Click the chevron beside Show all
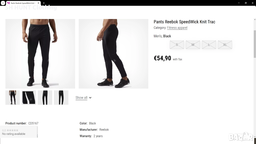Screen dimensions: 256x144 [90, 98]
